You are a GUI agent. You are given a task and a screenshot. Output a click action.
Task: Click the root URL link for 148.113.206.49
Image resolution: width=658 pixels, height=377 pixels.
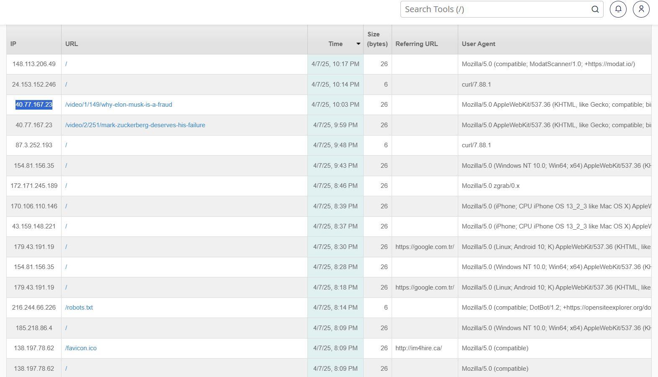click(66, 64)
